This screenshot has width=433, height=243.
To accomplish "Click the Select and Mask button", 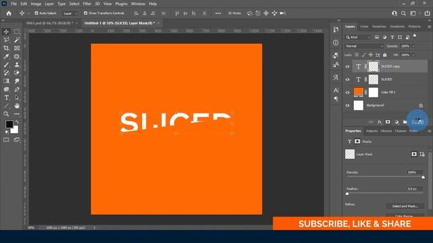I will coord(405,206).
